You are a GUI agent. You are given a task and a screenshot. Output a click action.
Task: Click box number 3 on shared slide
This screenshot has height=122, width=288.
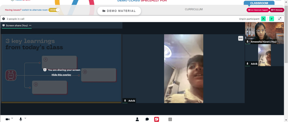tap(50, 87)
